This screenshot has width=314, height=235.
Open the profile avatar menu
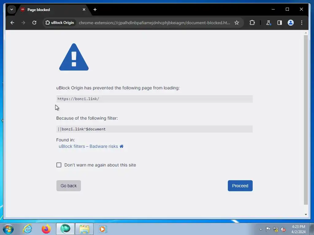[x=291, y=23]
